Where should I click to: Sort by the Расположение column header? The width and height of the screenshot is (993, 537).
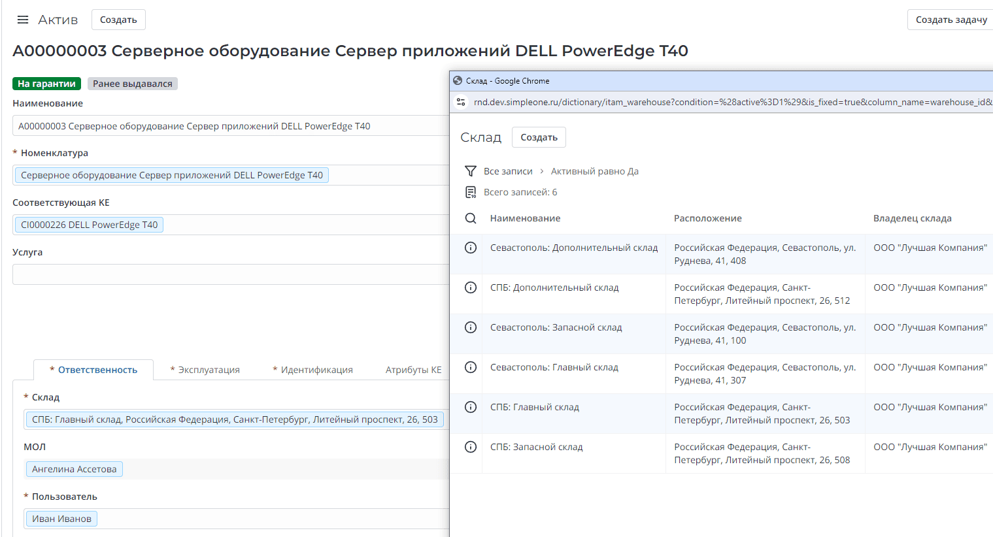pos(707,218)
